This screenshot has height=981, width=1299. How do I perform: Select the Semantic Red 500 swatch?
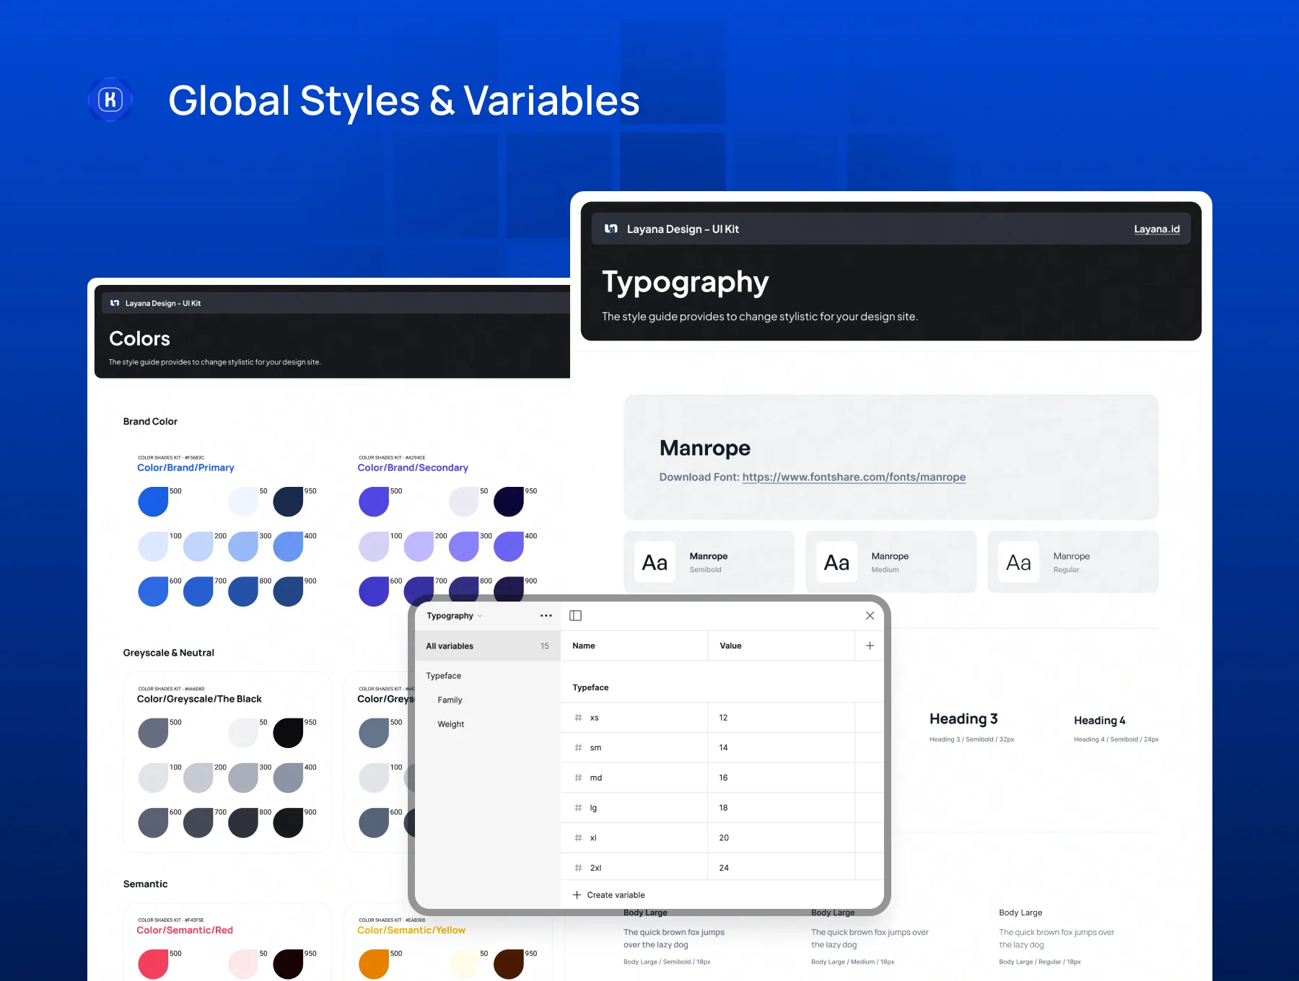pos(153,964)
